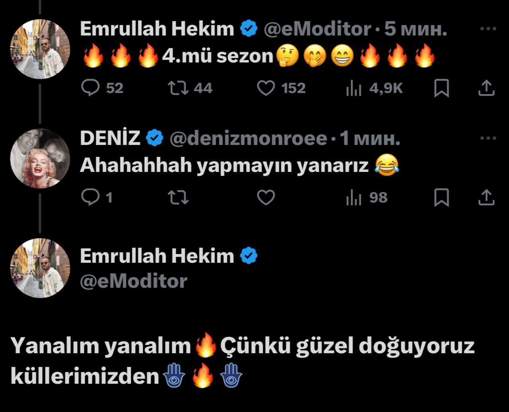Viewport: 509px width, 412px height.
Task: Open Emrullah Hekim's name in the main tweet
Action: (157, 256)
